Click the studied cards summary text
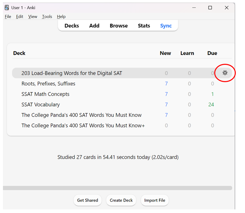This screenshot has height=213, width=245. tap(118, 157)
